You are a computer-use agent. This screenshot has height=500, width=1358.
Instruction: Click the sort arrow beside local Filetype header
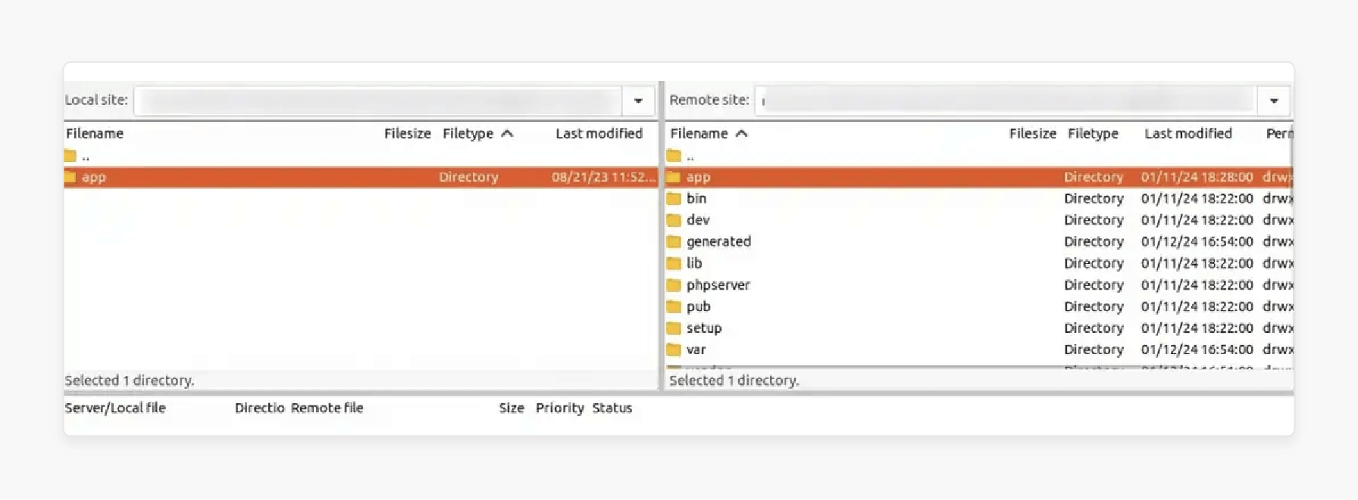click(x=508, y=134)
